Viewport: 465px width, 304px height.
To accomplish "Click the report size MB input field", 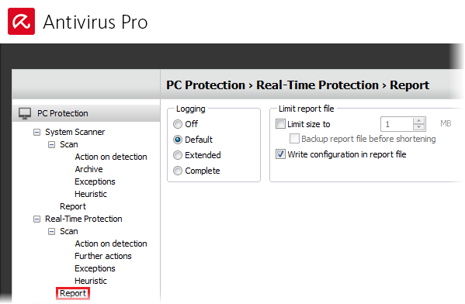I will [x=397, y=124].
